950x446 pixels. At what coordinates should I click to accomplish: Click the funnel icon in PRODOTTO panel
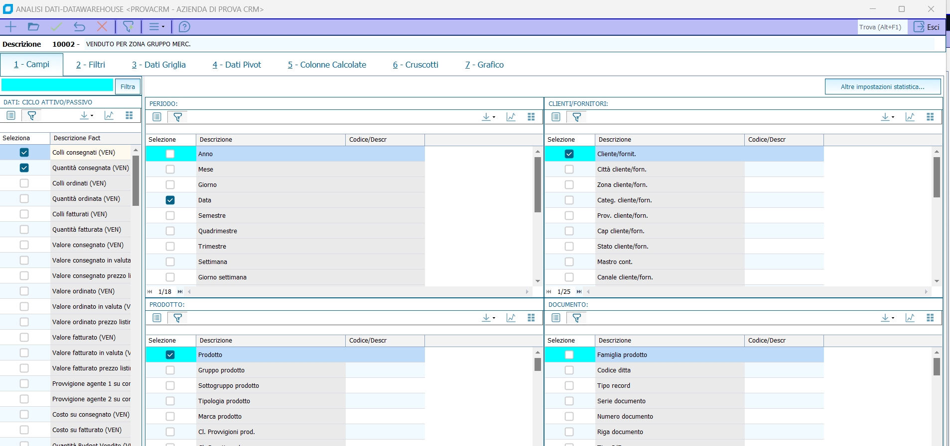(x=178, y=318)
